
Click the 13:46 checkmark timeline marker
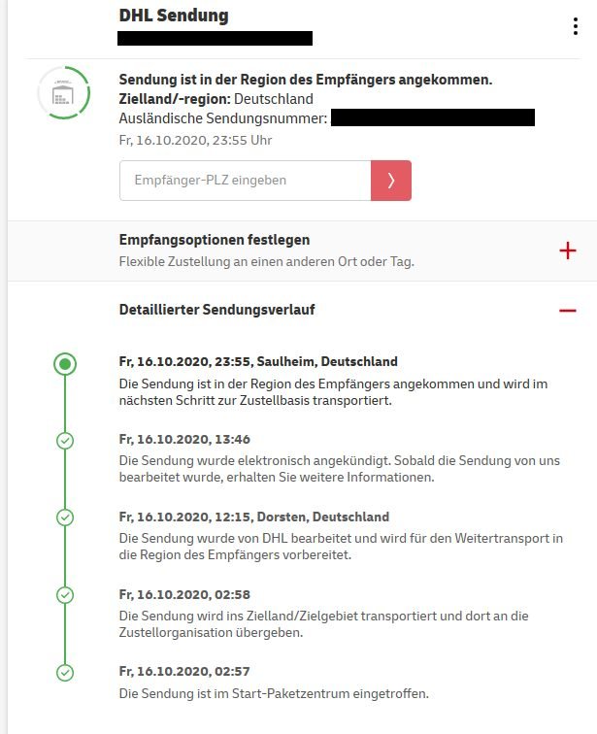(65, 441)
